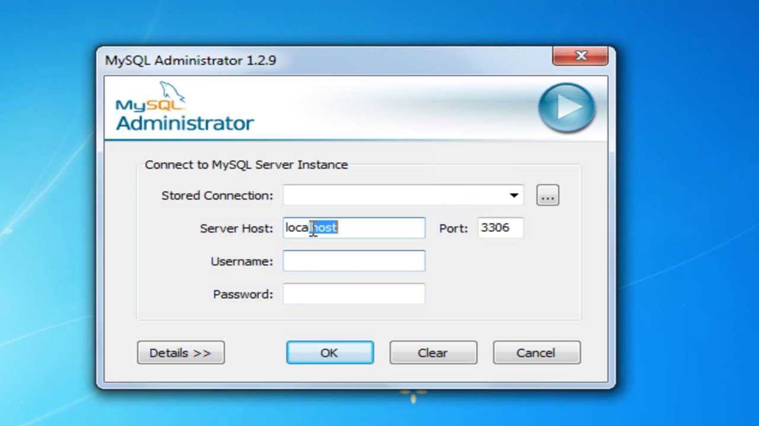759x426 pixels.
Task: Open stored connections browse (...) button
Action: click(547, 196)
